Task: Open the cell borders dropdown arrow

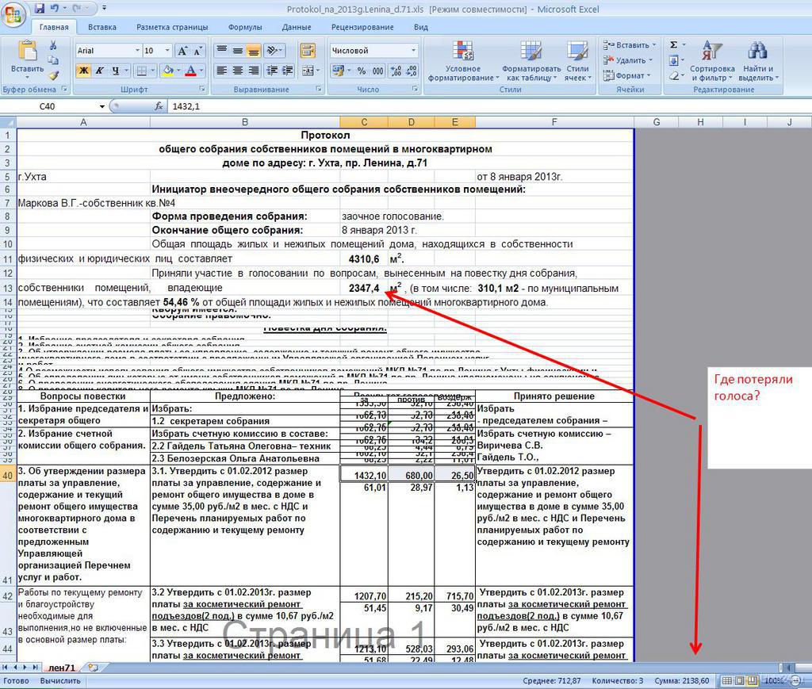Action: pyautogui.click(x=153, y=71)
